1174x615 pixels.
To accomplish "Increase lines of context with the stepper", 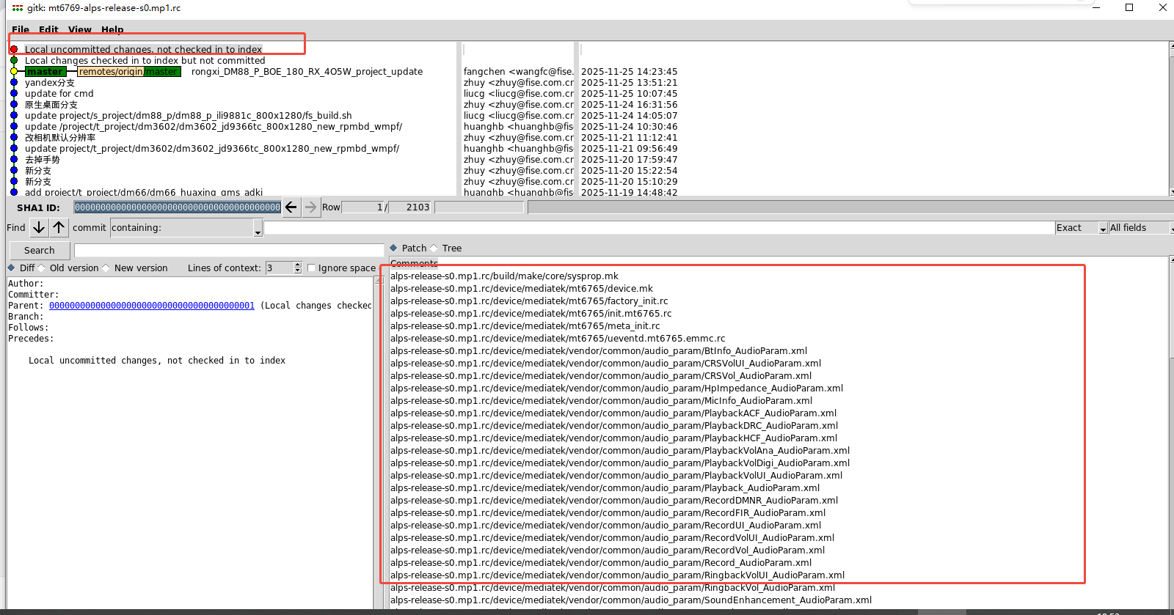I will 298,265.
